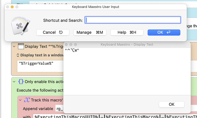Click the Append variable name field
Viewport: 197px width, 118px height.
(59, 109)
